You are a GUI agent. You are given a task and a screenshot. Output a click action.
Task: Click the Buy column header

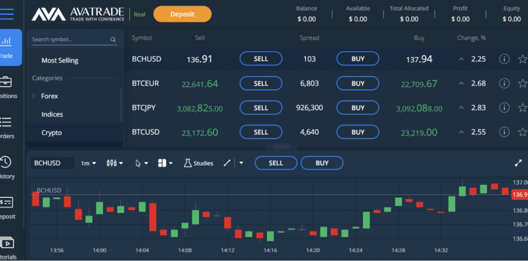coord(419,38)
